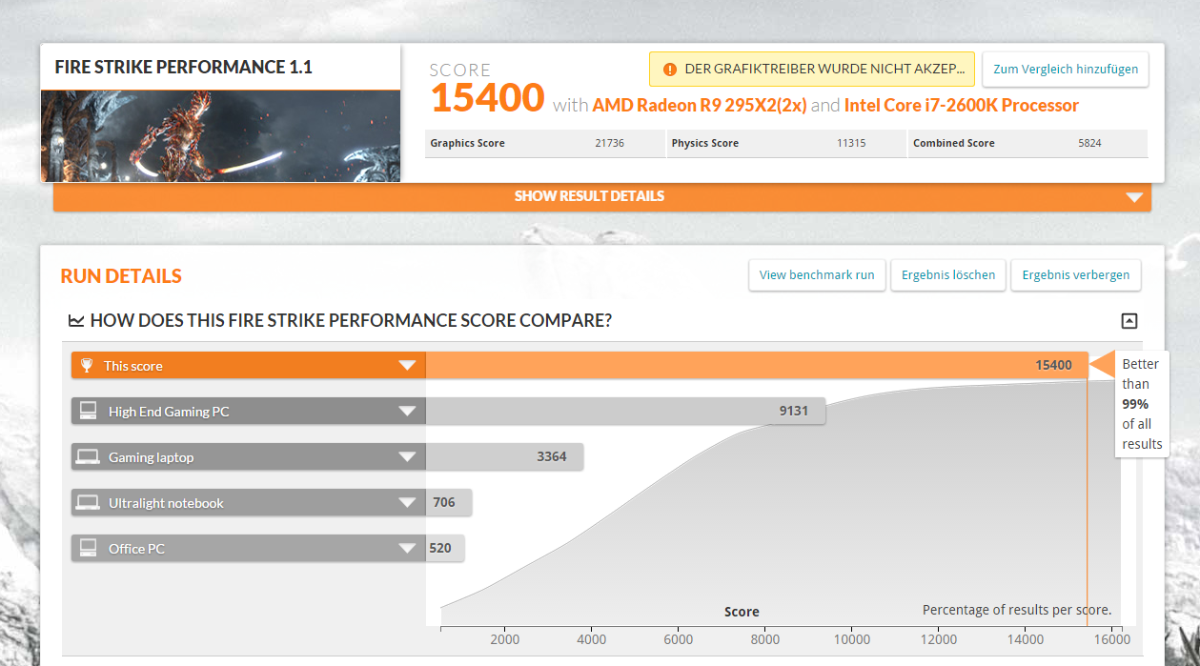The width and height of the screenshot is (1200, 666).
Task: Click the desktop icon for Office PC
Action: [88, 548]
